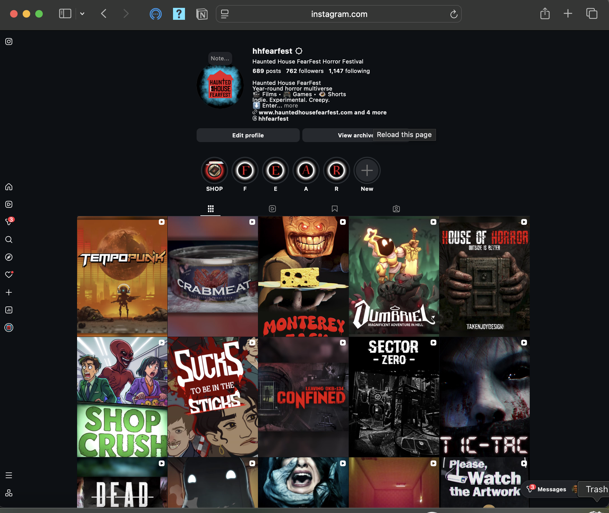Switch to the Saved posts tab

(x=334, y=209)
